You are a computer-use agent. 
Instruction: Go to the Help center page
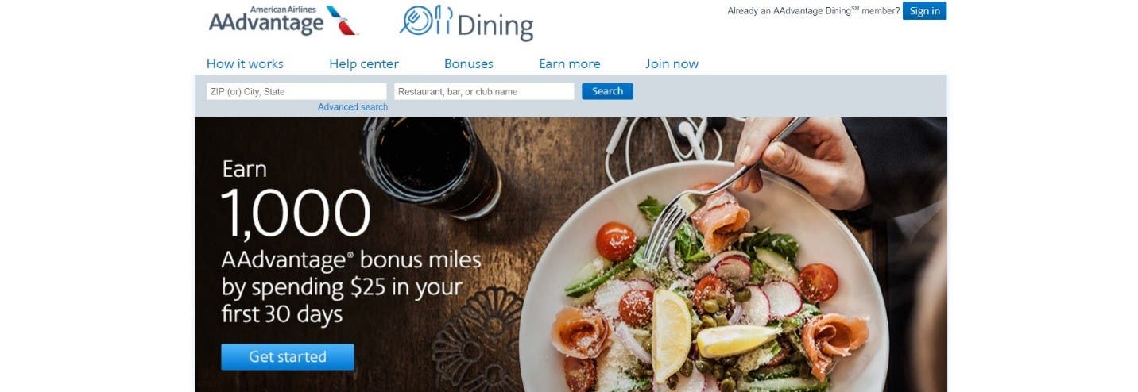[364, 63]
